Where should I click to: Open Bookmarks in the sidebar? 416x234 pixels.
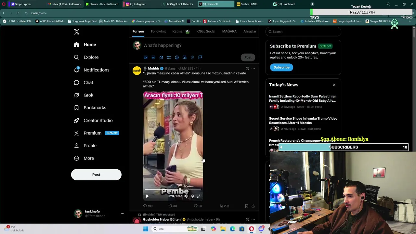pos(90,108)
